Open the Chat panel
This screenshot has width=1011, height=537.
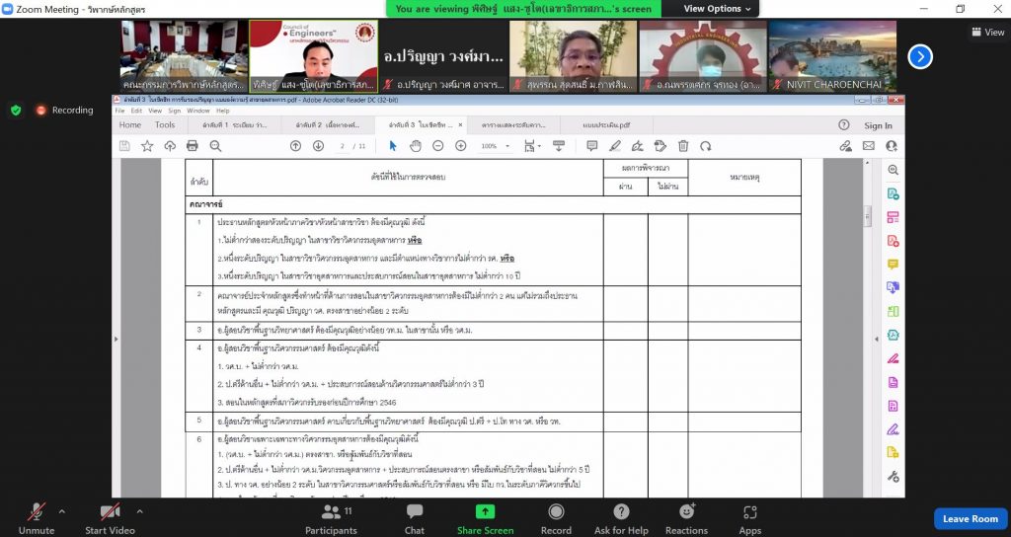pos(415,512)
